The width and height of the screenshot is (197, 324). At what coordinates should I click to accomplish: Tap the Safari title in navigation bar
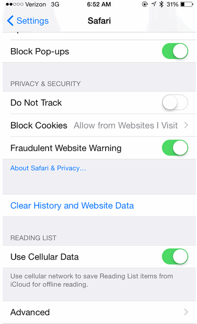tap(99, 21)
